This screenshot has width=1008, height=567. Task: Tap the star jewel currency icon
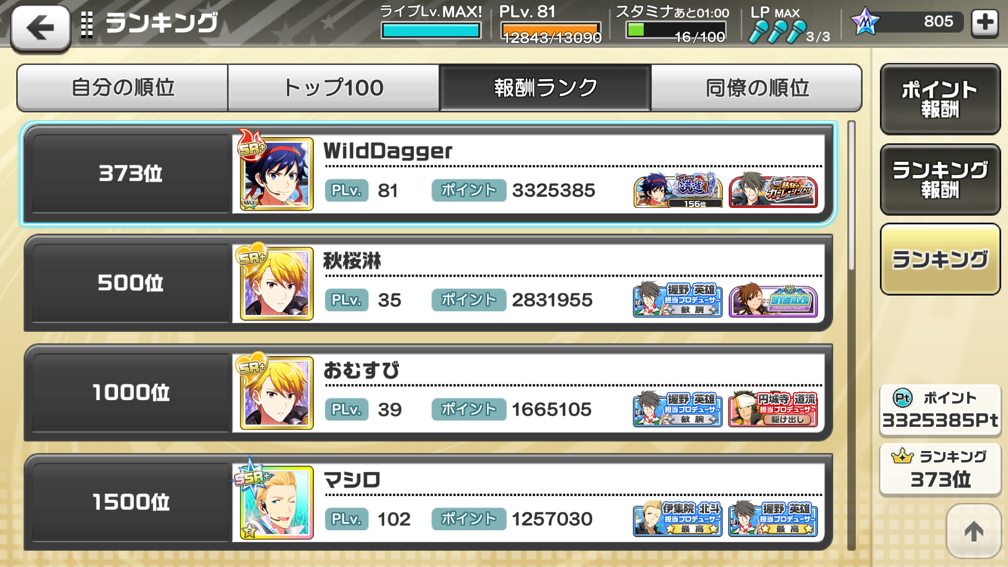[x=865, y=22]
